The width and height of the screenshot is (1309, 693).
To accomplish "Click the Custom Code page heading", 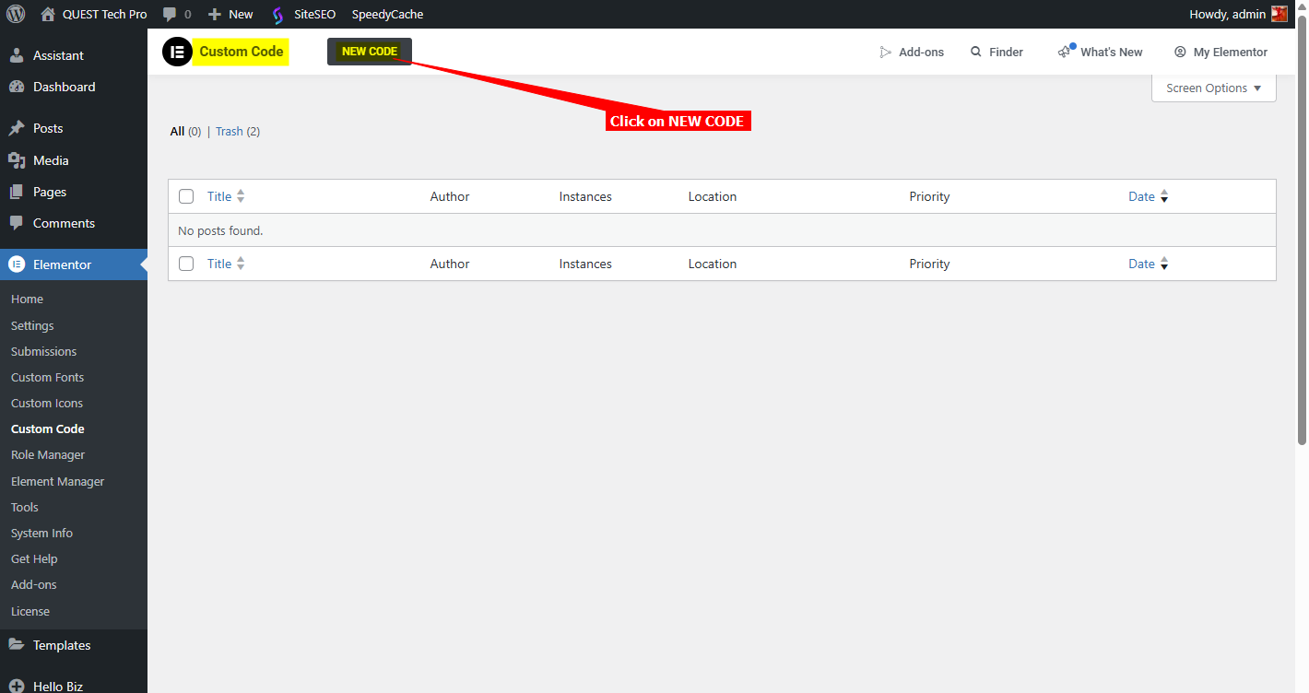I will [x=242, y=52].
